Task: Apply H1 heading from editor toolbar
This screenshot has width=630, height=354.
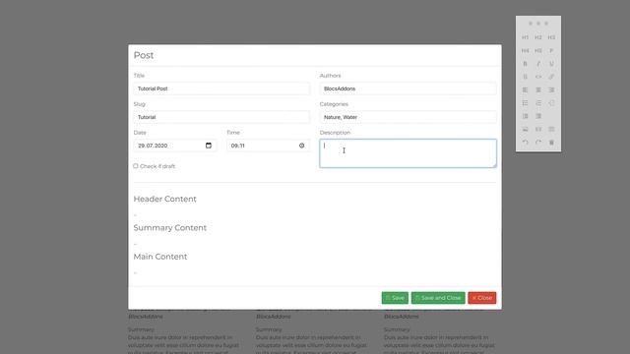Action: pos(525,37)
